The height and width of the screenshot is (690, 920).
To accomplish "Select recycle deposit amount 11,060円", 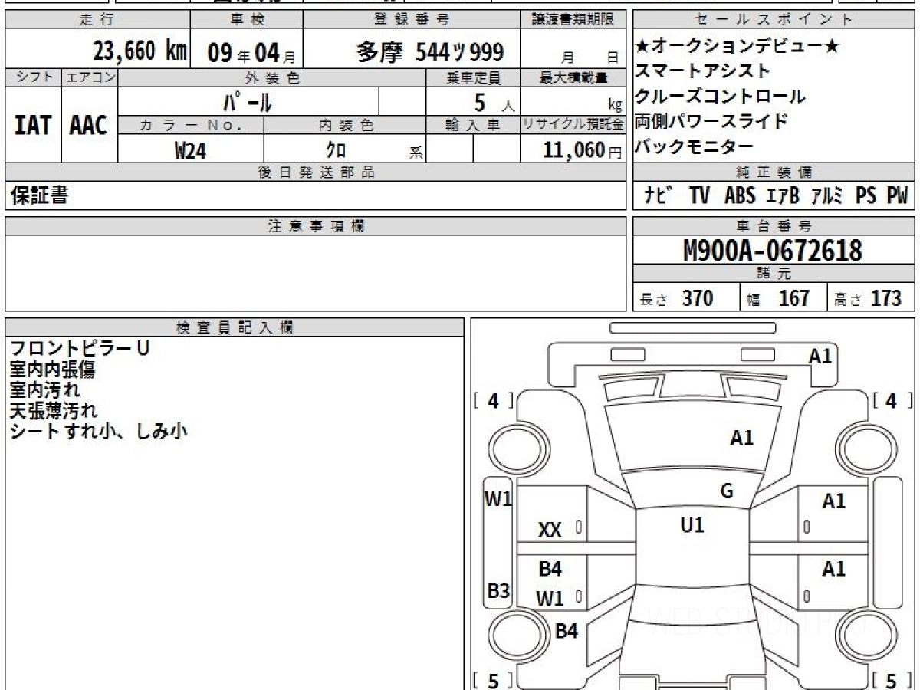I will (583, 150).
